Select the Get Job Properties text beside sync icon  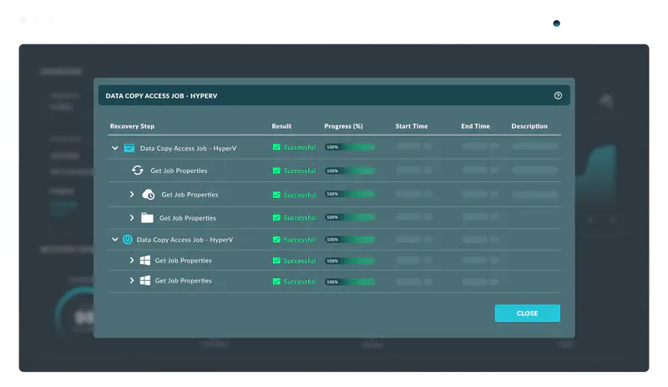point(179,171)
